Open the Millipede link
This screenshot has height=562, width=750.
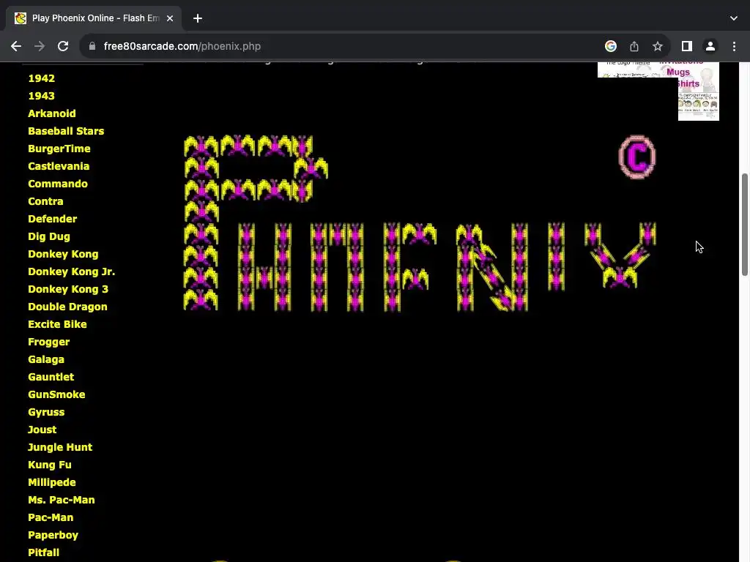pos(52,483)
